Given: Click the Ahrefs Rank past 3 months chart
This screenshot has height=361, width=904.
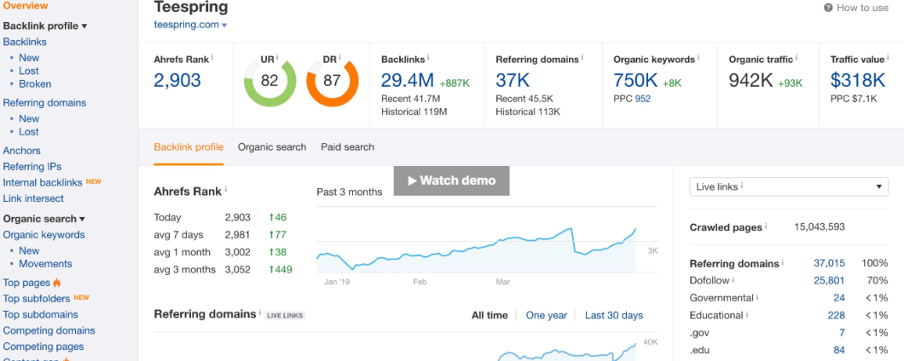Looking at the screenshot, I should [x=478, y=247].
